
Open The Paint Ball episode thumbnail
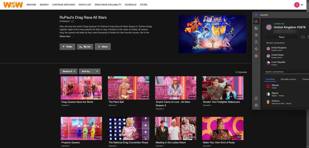129,88
